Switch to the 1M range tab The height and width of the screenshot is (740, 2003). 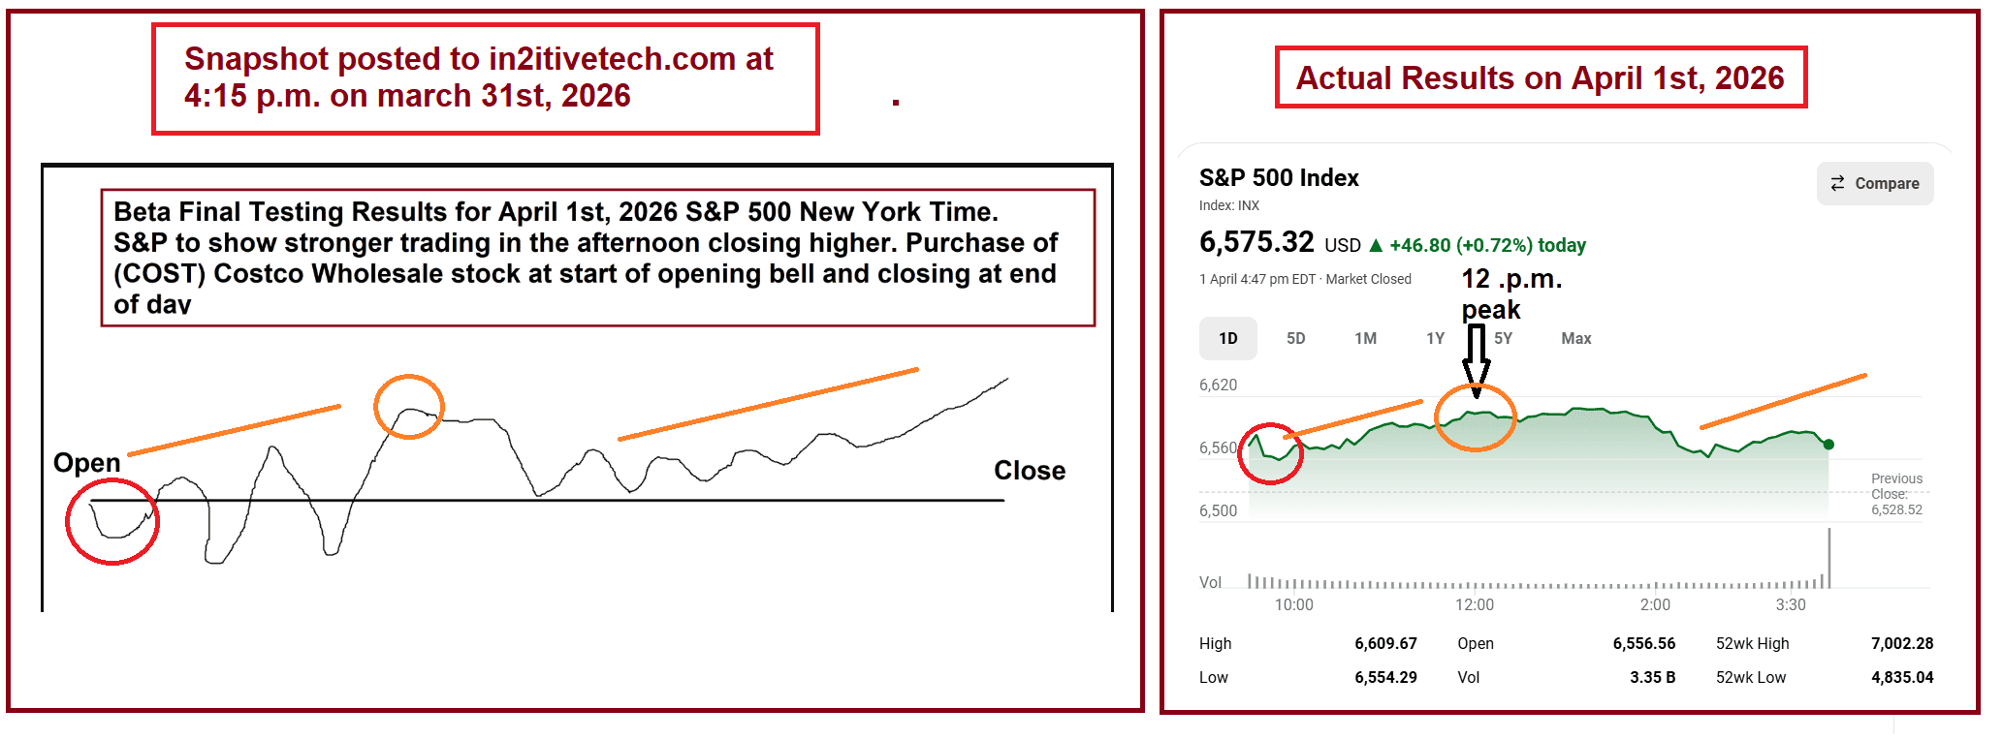pyautogui.click(x=1365, y=338)
